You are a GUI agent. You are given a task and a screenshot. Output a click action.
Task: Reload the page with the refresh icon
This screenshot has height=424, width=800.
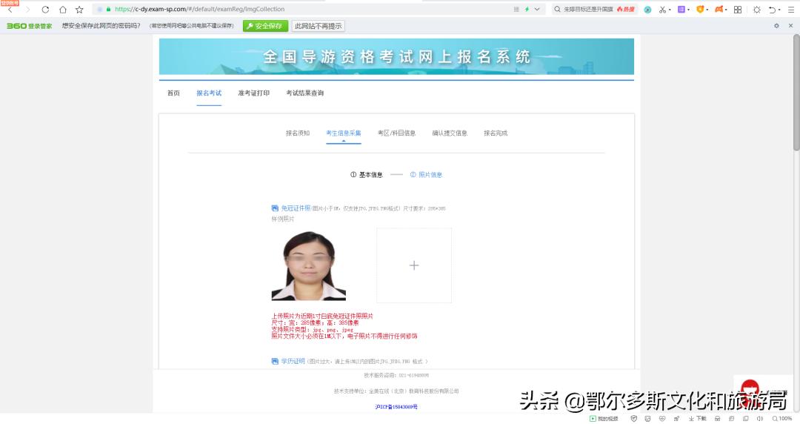tap(45, 9)
